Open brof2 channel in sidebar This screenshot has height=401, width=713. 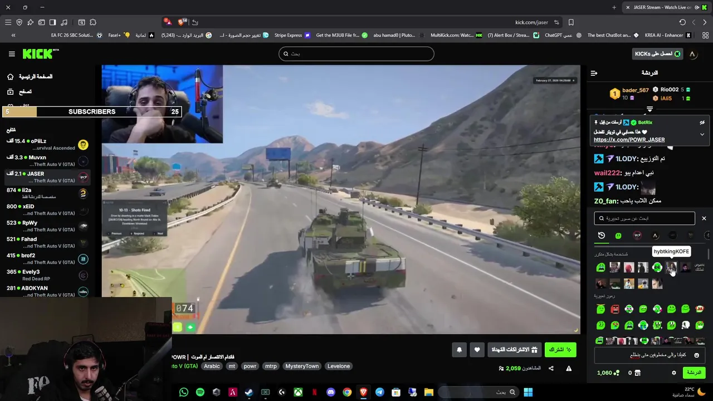pos(47,258)
